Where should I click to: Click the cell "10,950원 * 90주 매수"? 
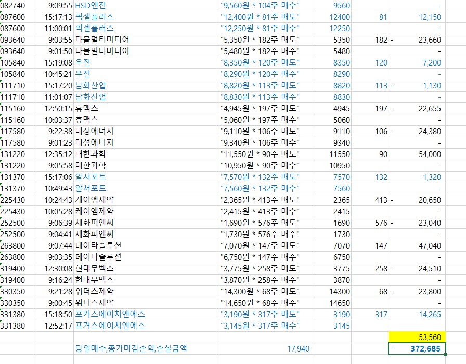coord(266,166)
